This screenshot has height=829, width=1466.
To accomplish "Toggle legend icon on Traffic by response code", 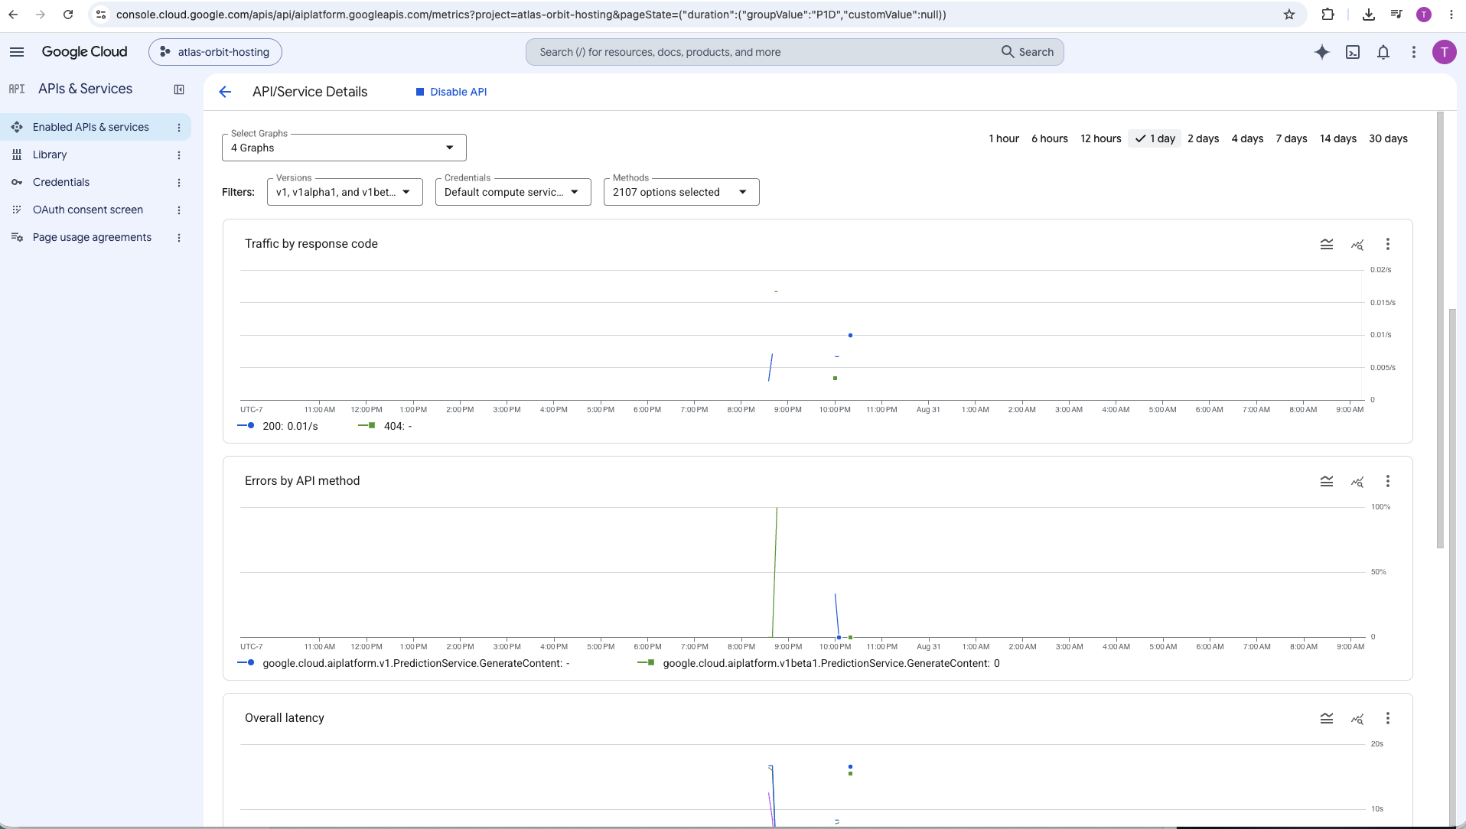I will (x=1327, y=244).
